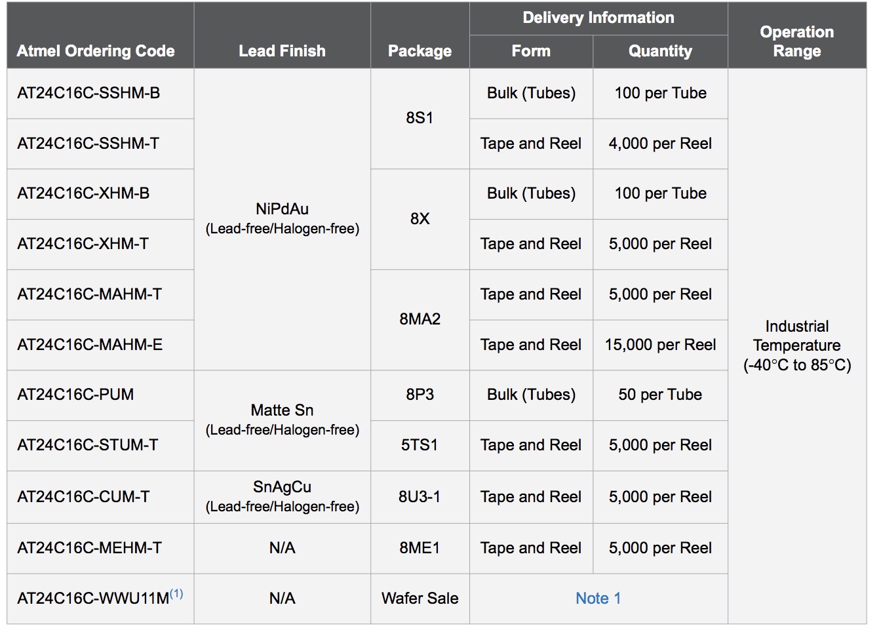This screenshot has width=881, height=628.
Task: Click Tape and Reel in the AT24C16C-MAHM-T row
Action: click(x=531, y=294)
